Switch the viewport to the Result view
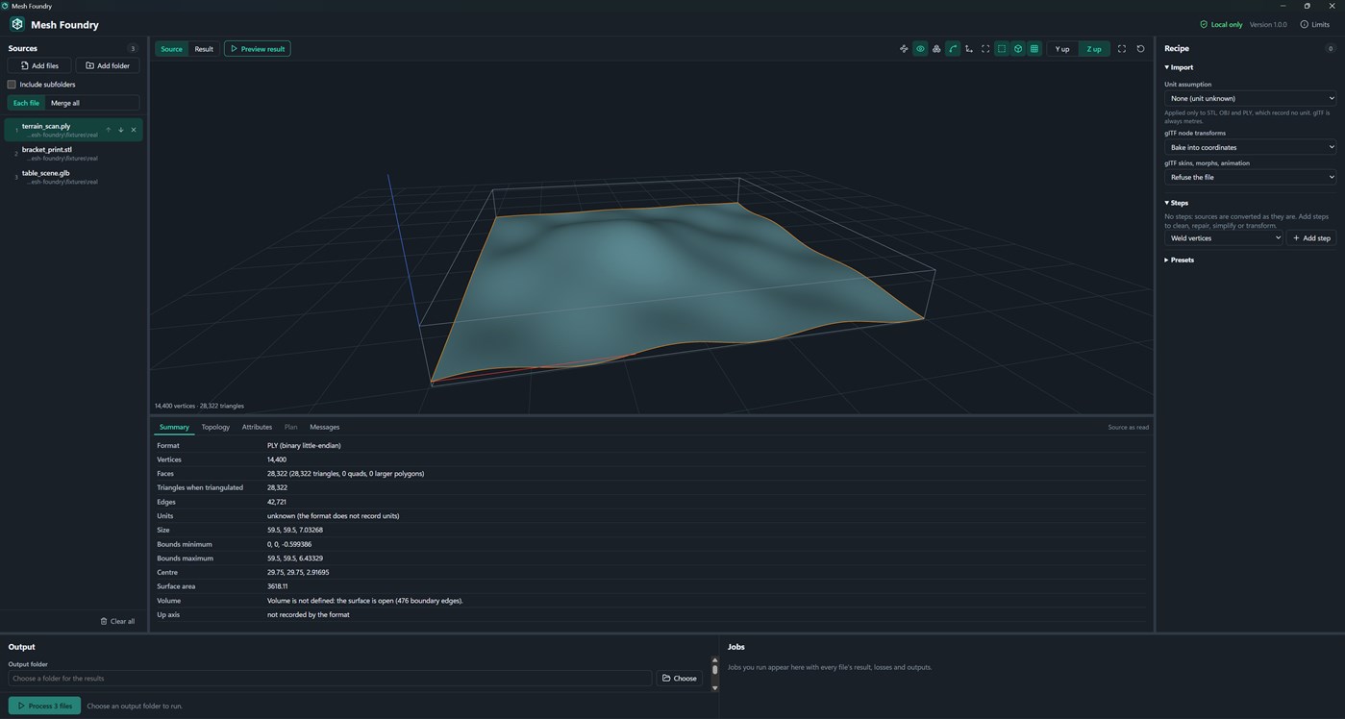This screenshot has width=1345, height=719. pyautogui.click(x=204, y=49)
